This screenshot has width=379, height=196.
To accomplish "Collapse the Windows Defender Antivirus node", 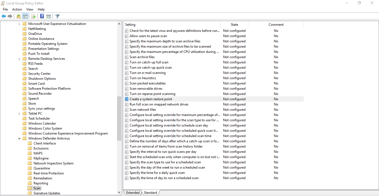I will pyautogui.click(x=19, y=138).
